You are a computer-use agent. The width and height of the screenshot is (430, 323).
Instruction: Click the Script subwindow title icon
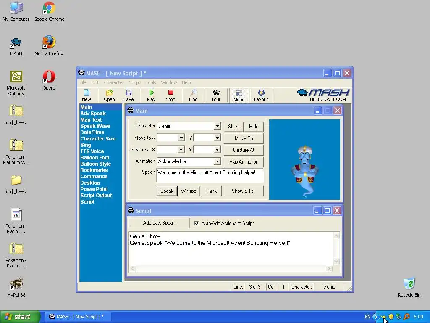pyautogui.click(x=131, y=210)
